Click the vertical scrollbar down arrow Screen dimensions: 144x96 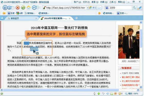[141, 87]
